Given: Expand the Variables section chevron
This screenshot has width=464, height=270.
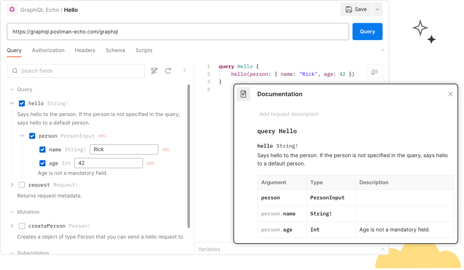Looking at the screenshot, I should tap(383, 249).
